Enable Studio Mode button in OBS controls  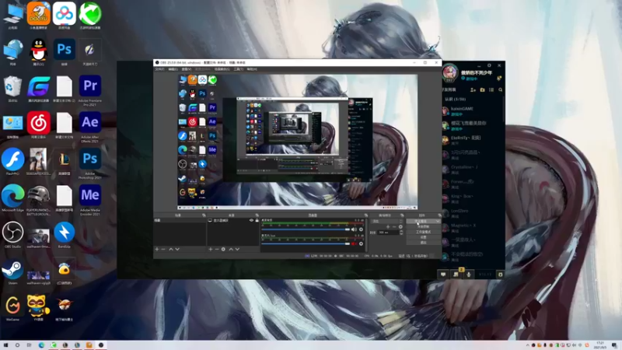coord(423,232)
